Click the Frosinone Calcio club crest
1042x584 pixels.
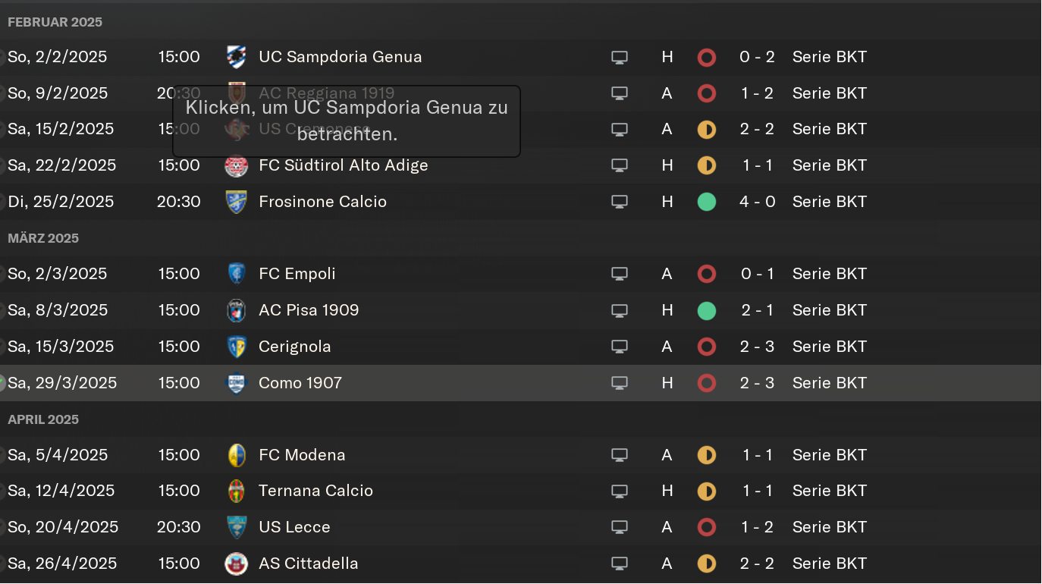pyautogui.click(x=237, y=202)
